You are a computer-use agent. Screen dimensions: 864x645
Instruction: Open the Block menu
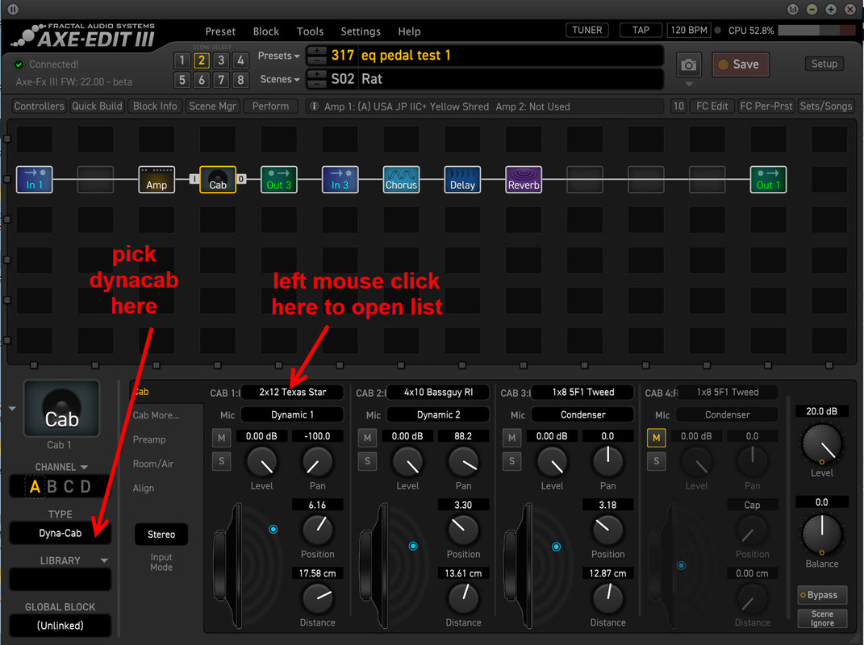(x=266, y=31)
